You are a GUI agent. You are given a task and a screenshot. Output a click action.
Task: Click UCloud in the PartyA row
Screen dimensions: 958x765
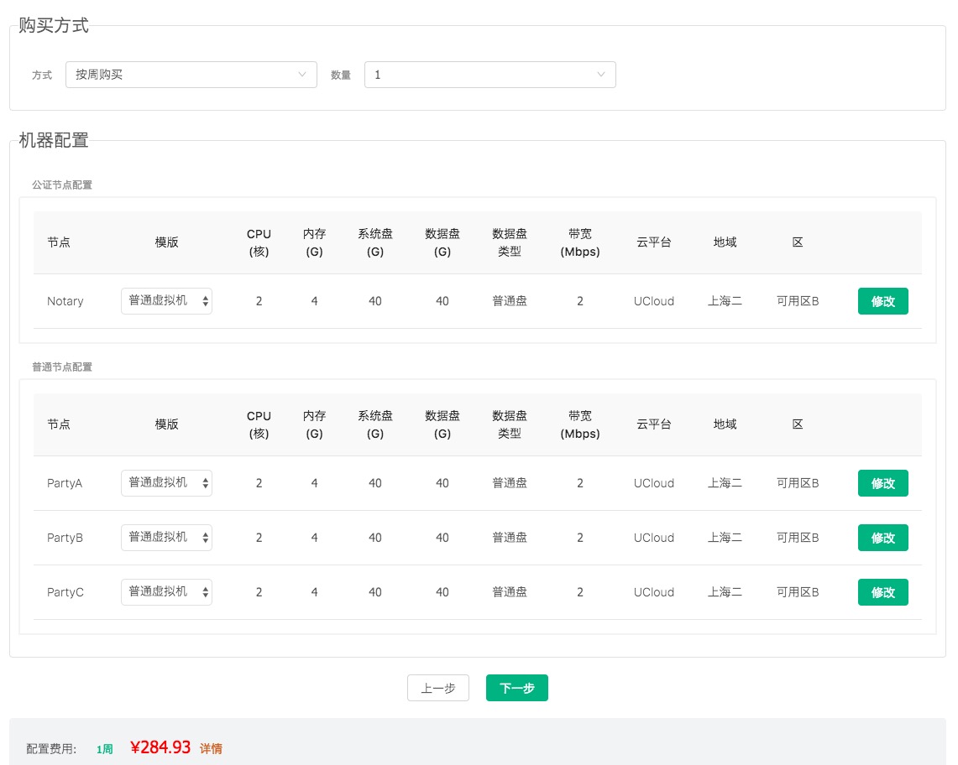[x=654, y=483]
